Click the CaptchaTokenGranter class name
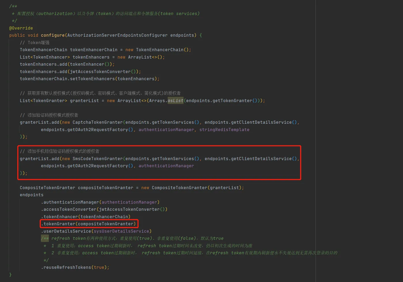This screenshot has width=403, height=282. point(98,122)
